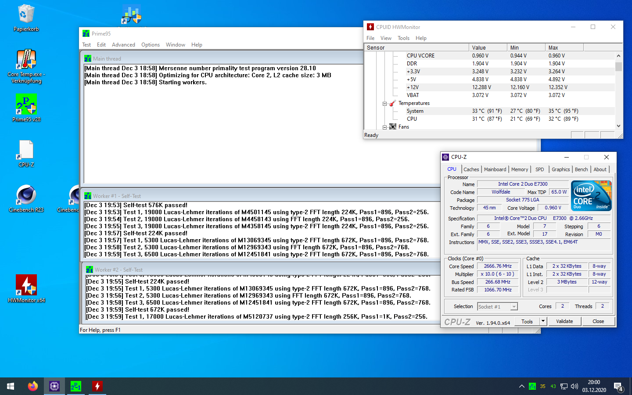Open the notification center icon
Viewport: 632px width, 395px height.
tap(618, 387)
